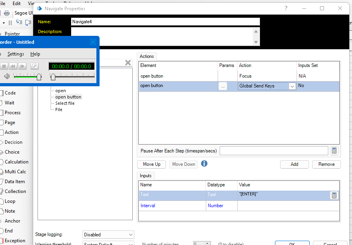Open the Stage logging dropdown
The height and width of the screenshot is (245, 352).
[108, 235]
